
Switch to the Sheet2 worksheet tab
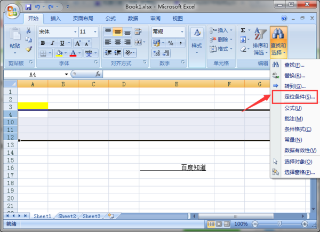point(67,216)
